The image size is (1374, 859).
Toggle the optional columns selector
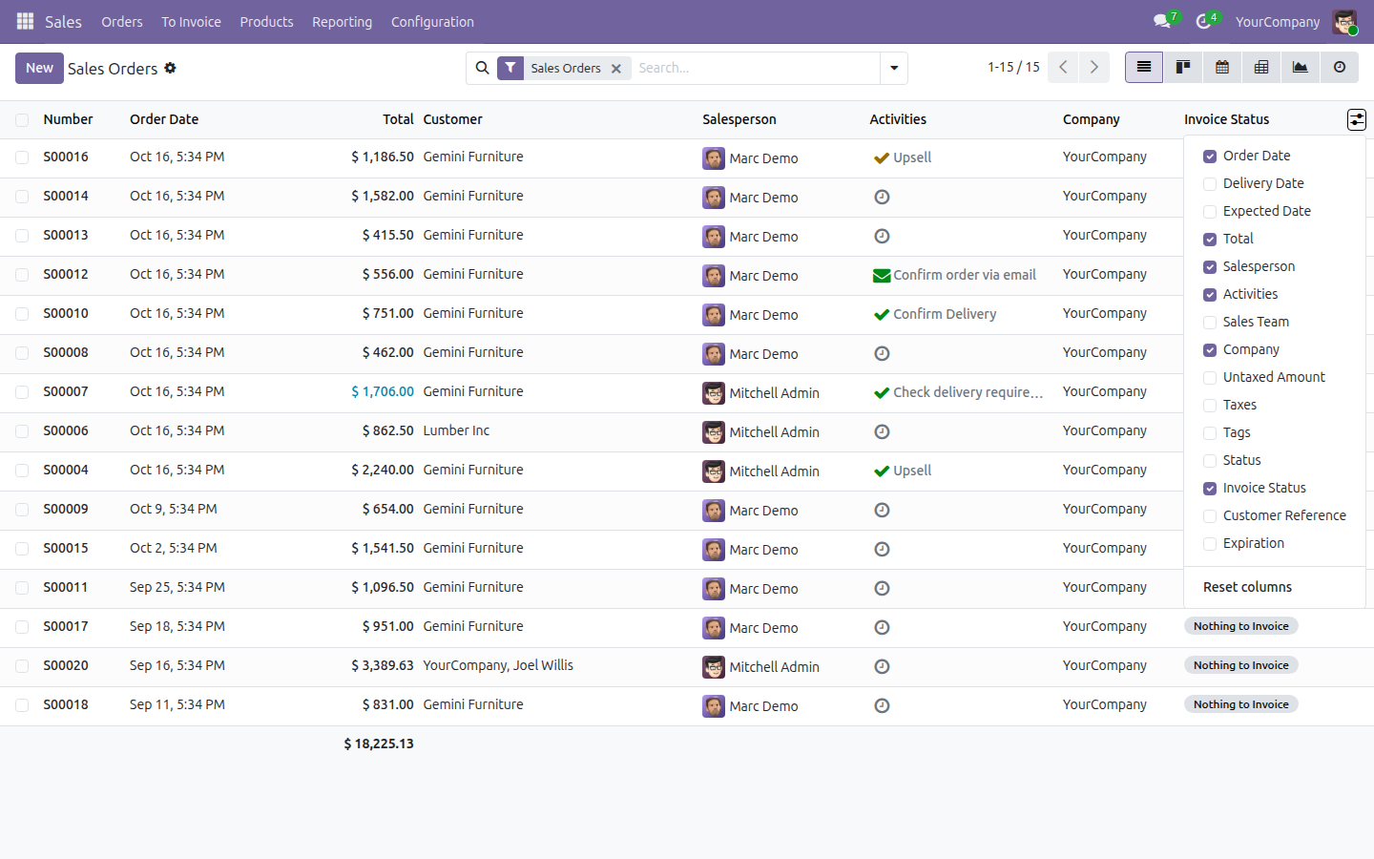point(1356,119)
